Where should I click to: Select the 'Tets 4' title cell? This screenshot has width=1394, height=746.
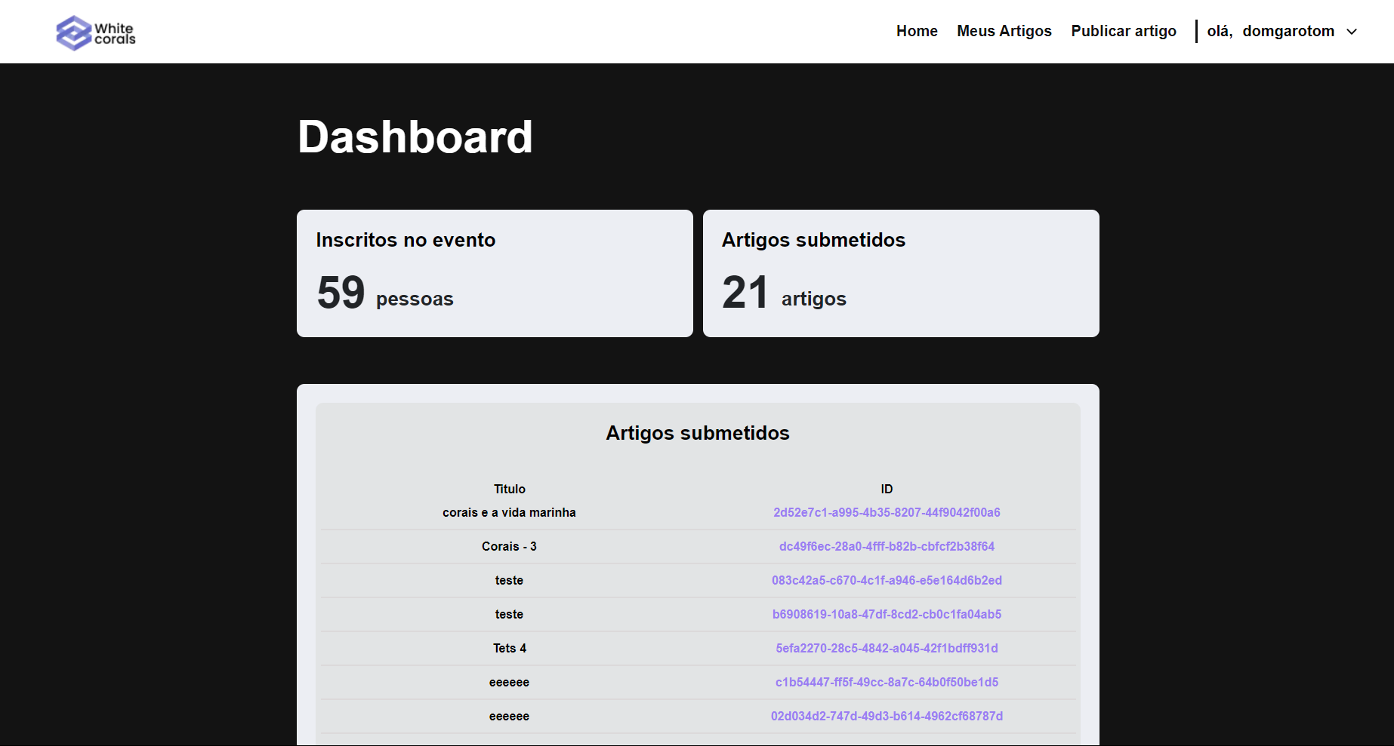tap(509, 648)
